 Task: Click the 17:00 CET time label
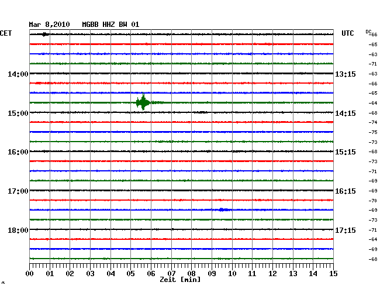coord(18,191)
